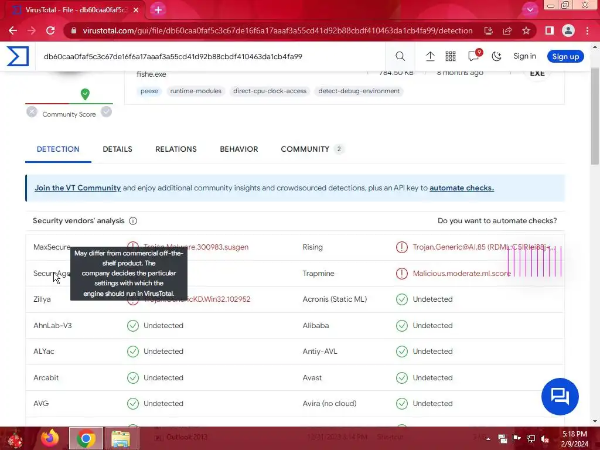Screen dimensions: 600x450
Task: Click the share page icon
Action: (x=507, y=30)
